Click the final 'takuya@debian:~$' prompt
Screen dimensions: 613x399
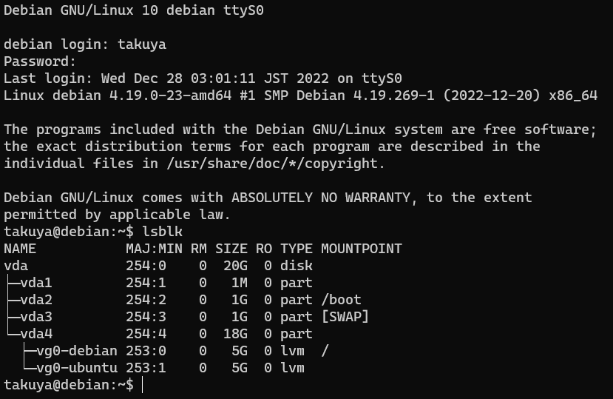(69, 385)
